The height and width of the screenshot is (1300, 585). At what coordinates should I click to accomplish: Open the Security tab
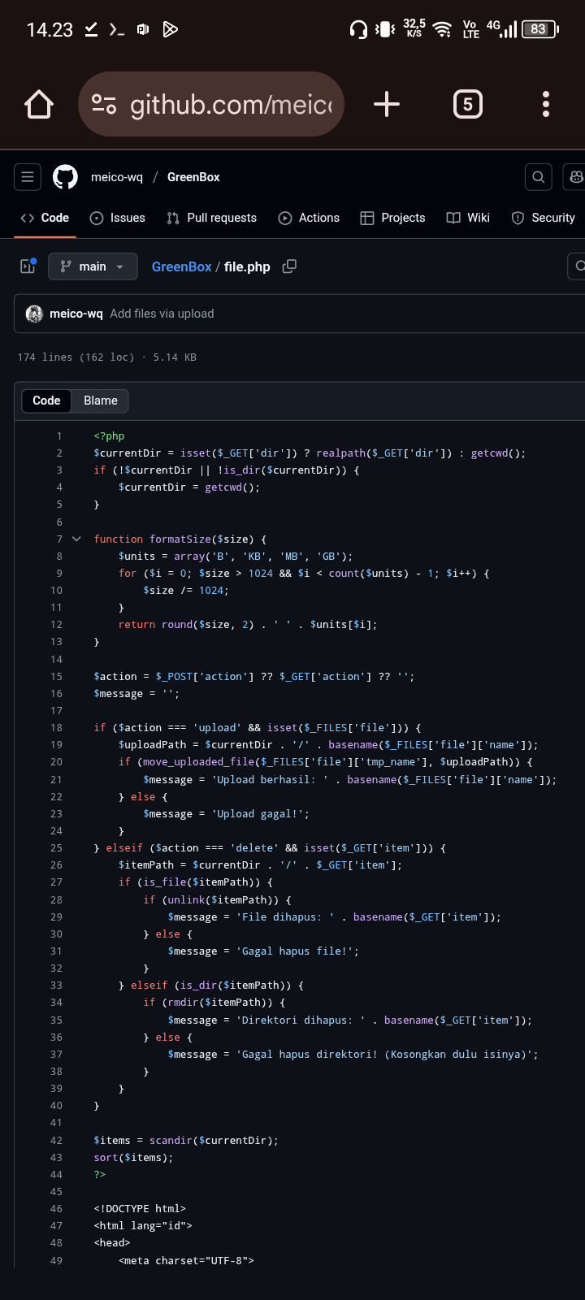pos(543,218)
